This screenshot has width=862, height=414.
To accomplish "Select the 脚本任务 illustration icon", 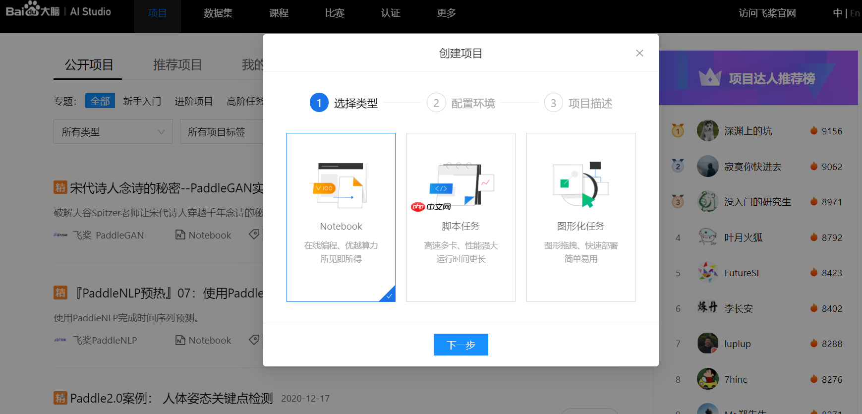I will (461, 184).
